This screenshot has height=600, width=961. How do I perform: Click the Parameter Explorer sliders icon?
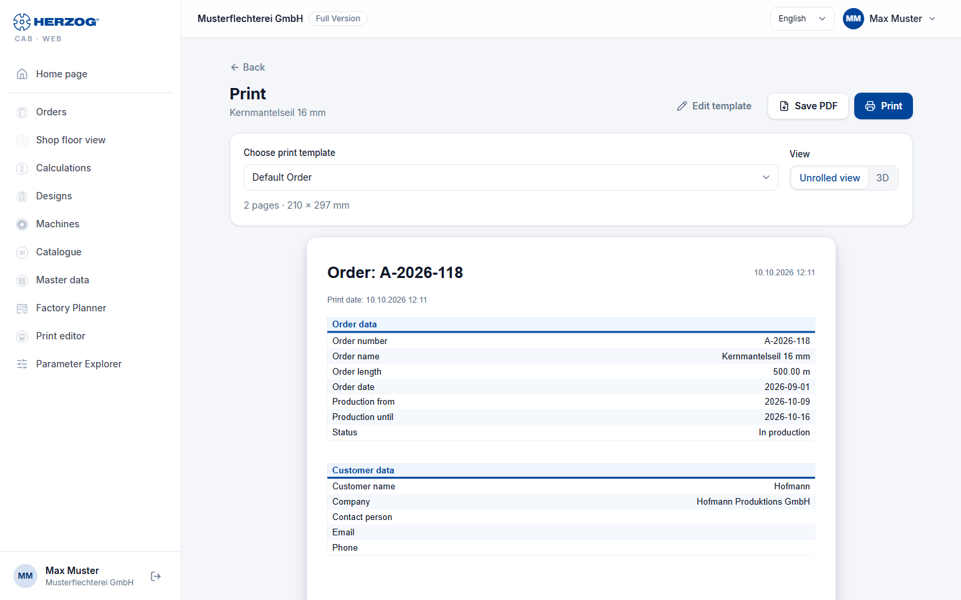pyautogui.click(x=22, y=364)
